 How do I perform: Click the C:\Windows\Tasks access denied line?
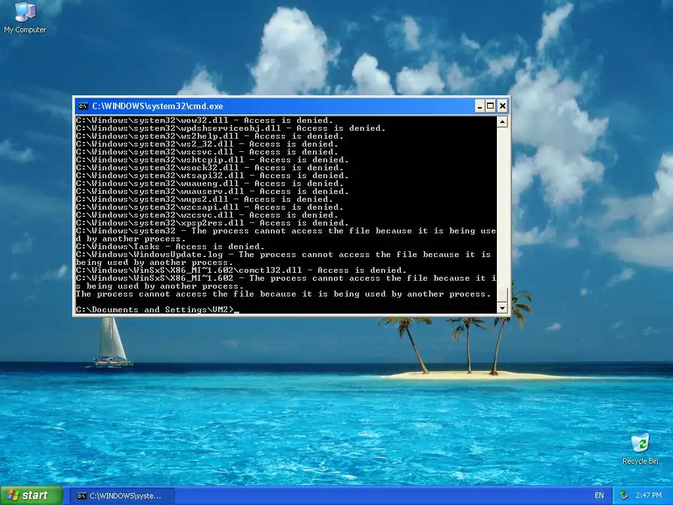(170, 247)
